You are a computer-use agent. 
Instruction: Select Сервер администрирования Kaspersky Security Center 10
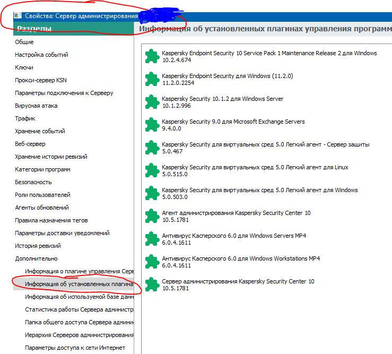[238, 281]
